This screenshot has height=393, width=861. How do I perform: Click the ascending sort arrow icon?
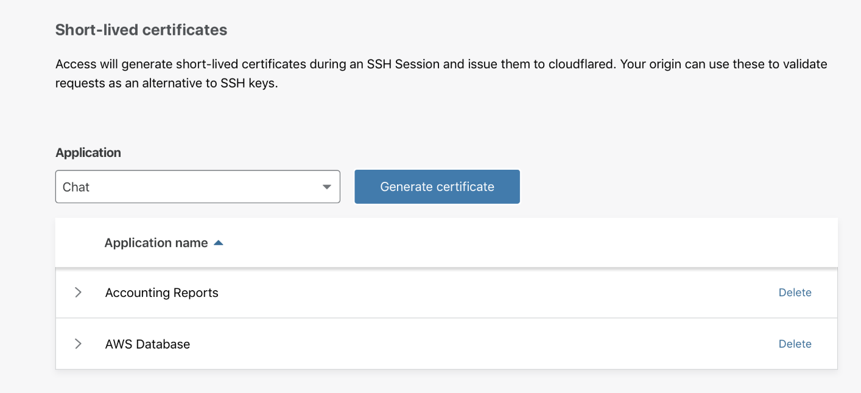click(219, 243)
